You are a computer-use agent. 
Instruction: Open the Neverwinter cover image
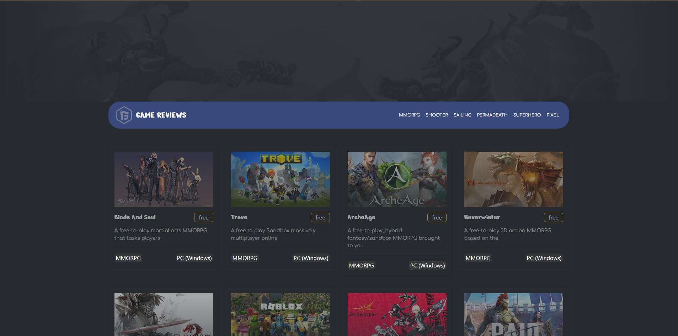pyautogui.click(x=514, y=179)
